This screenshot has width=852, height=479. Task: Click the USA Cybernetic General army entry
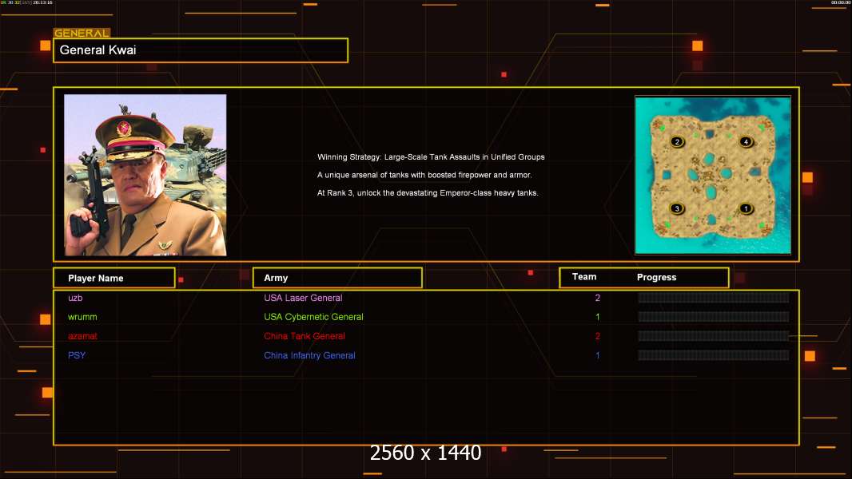pos(313,317)
